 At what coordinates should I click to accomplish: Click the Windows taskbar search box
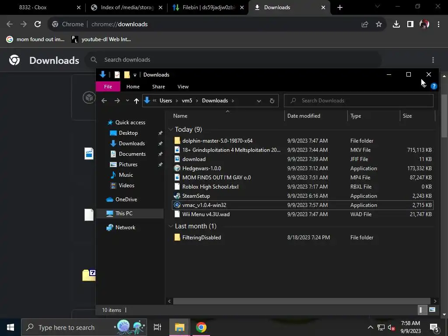coord(84,327)
